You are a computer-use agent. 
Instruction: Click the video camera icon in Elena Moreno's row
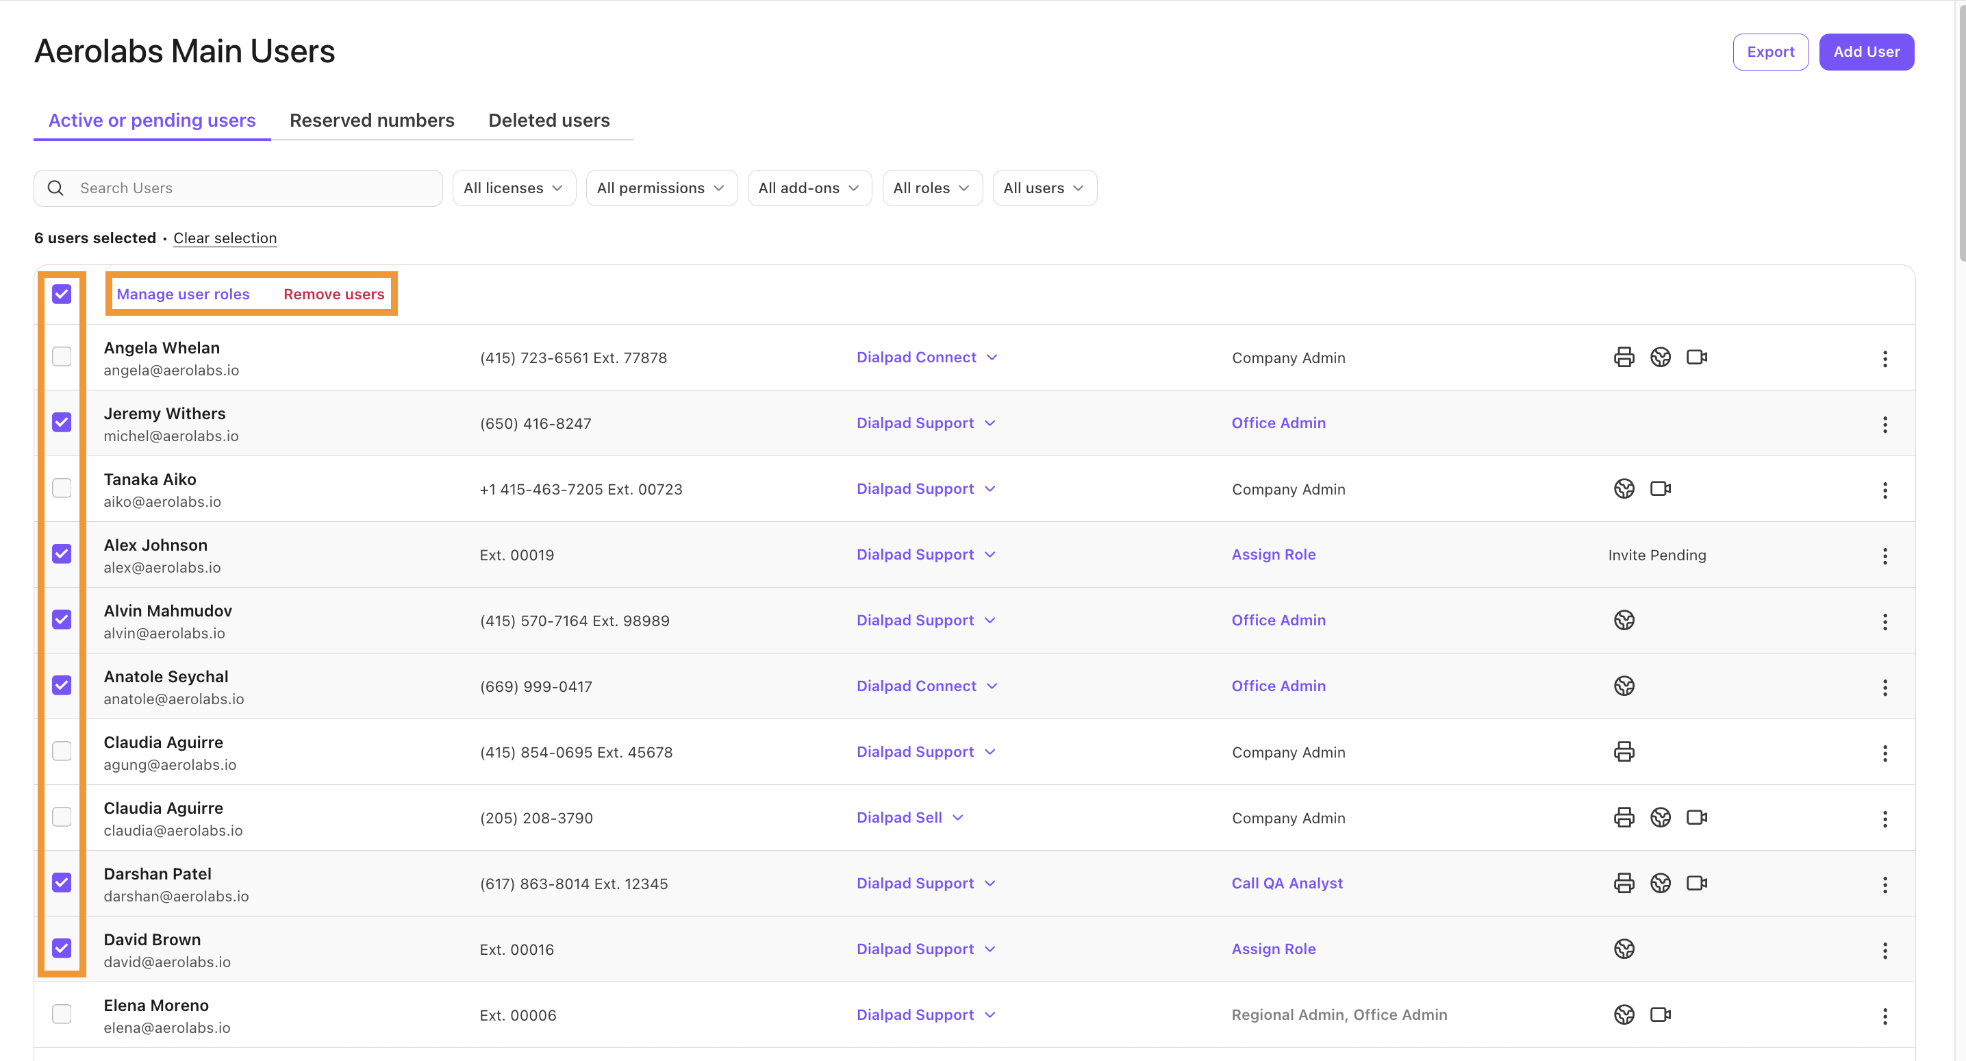point(1661,1014)
